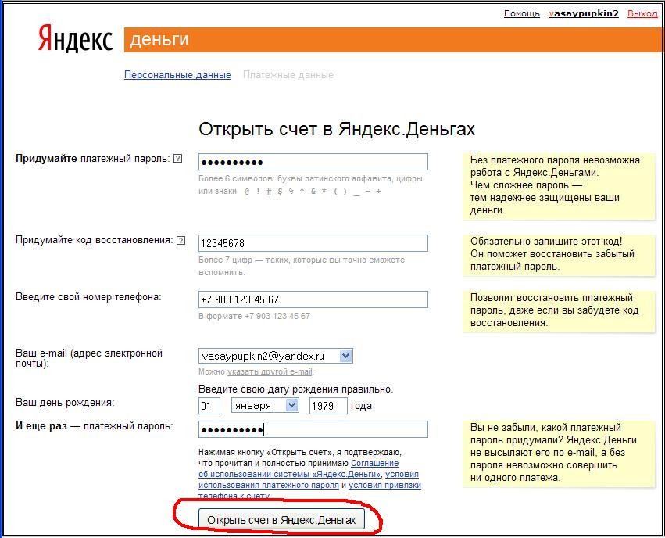Viewport: 665px width, 538px height.
Task: Open help icon next to код восстановления
Action: pyautogui.click(x=181, y=241)
